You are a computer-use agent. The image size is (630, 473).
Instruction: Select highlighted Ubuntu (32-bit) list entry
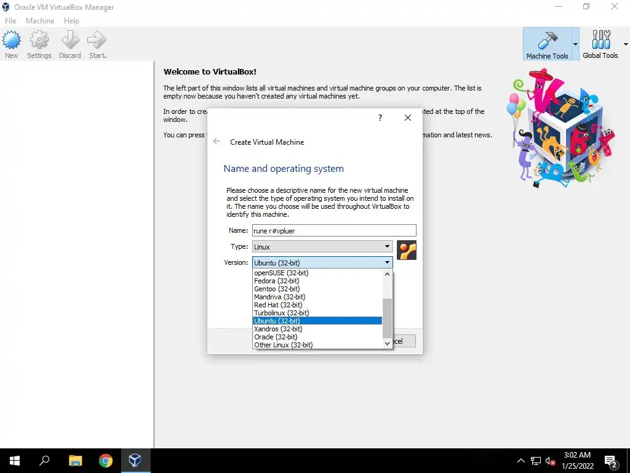(x=317, y=321)
